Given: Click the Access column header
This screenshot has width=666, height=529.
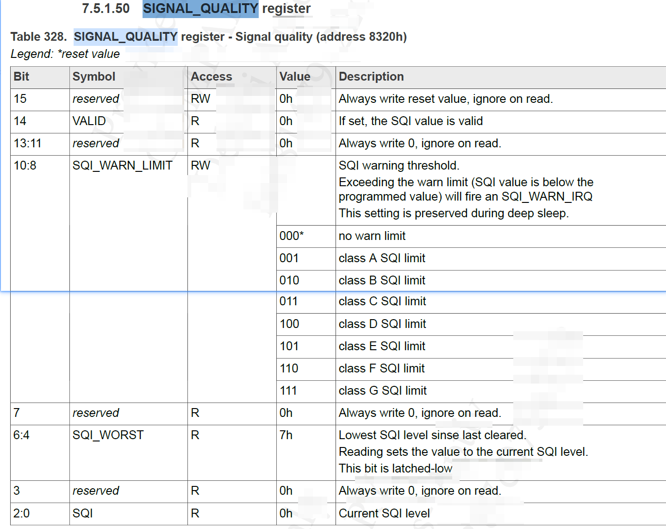Looking at the screenshot, I should tap(212, 76).
